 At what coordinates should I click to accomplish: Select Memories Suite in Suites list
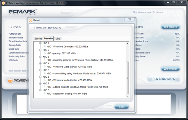[x=16, y=38]
